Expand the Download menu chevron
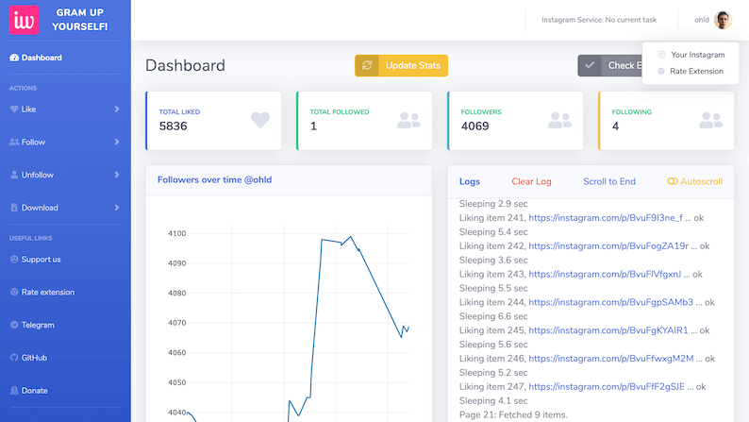Viewport: 749px width, 422px height. (x=117, y=208)
